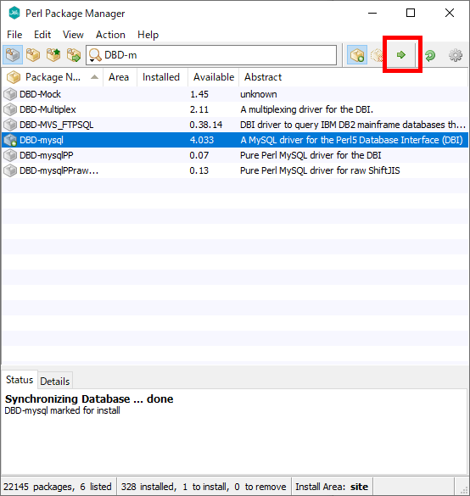Screen dimensions: 470x496
Task: Sort by Installed column header
Action: [x=162, y=77]
